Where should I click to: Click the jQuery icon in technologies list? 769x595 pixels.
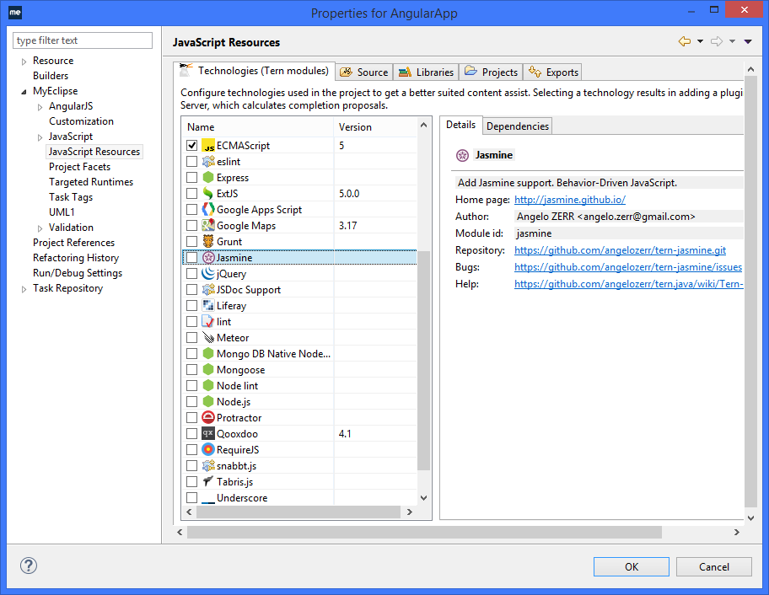coord(208,274)
